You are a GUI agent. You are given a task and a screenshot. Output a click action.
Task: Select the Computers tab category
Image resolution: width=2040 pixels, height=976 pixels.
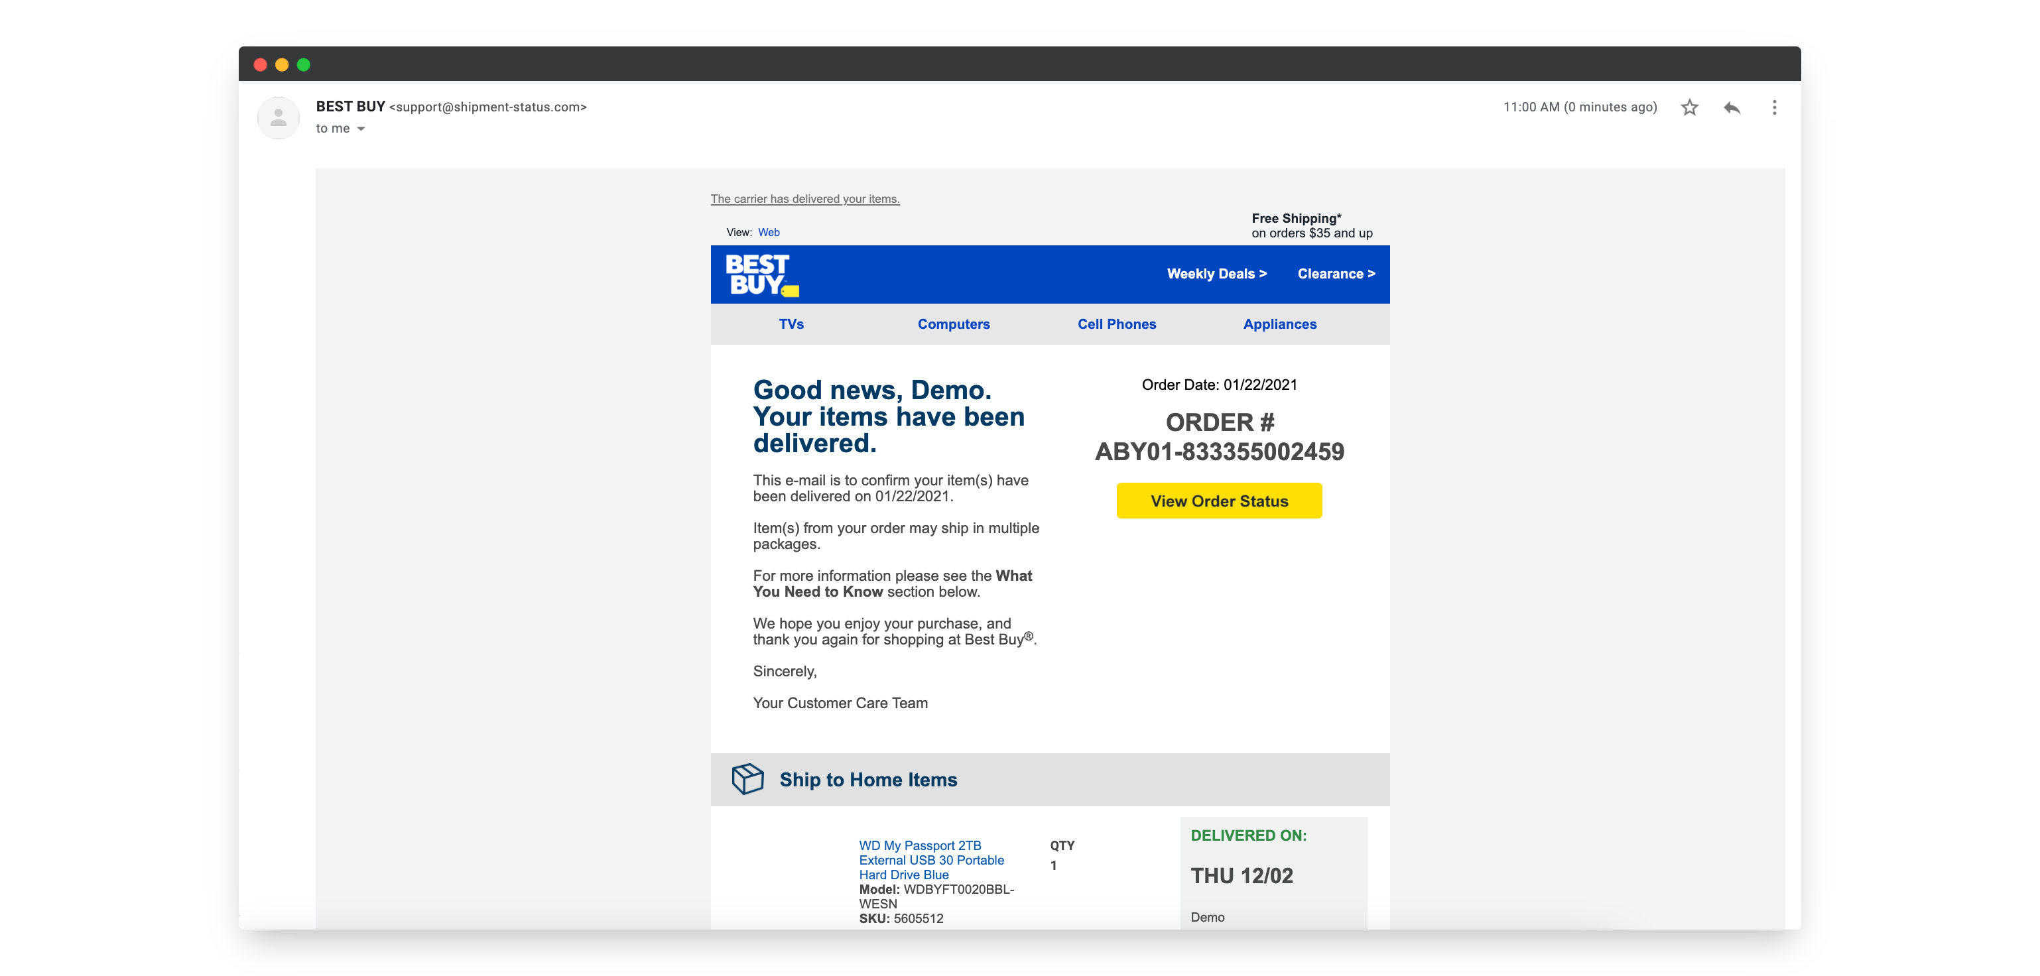(x=955, y=324)
